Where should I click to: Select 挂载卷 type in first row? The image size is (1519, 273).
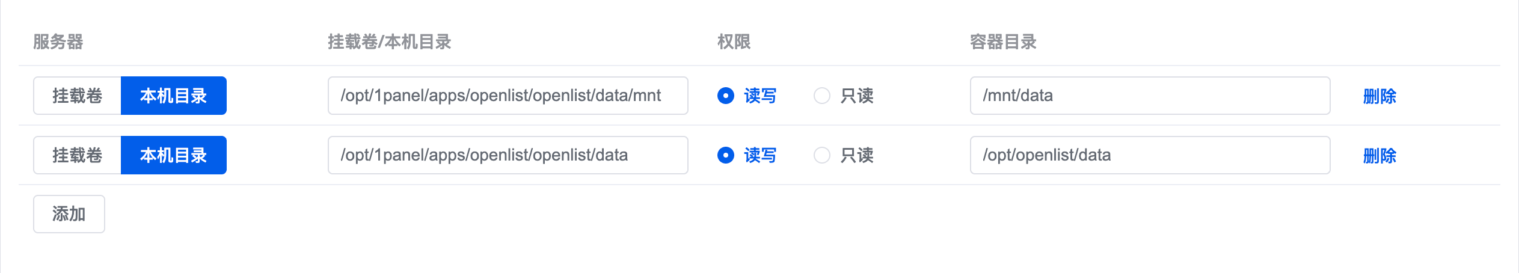(x=78, y=96)
